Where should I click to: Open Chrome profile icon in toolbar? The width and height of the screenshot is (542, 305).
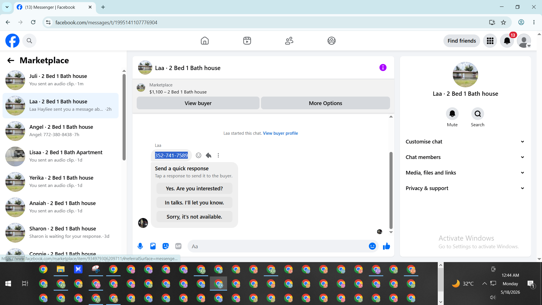click(x=521, y=22)
